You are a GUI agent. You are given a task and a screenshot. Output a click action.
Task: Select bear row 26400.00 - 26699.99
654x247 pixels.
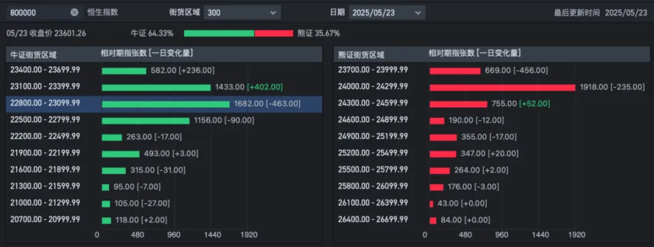[491, 220]
